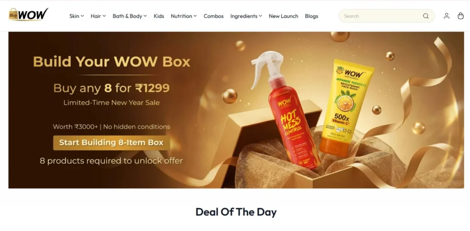Open the Ingredients dropdown menu
This screenshot has height=231, width=470.
246,16
